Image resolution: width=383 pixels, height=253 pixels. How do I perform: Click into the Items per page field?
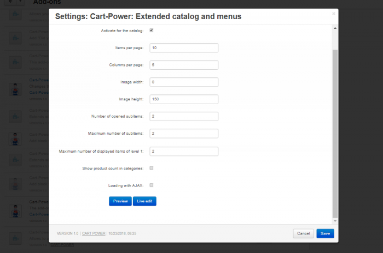pyautogui.click(x=184, y=48)
